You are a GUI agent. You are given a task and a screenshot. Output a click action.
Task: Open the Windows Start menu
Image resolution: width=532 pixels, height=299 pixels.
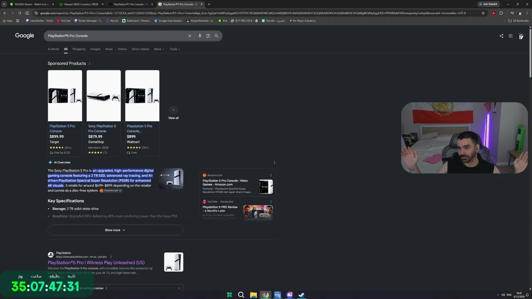pyautogui.click(x=229, y=295)
